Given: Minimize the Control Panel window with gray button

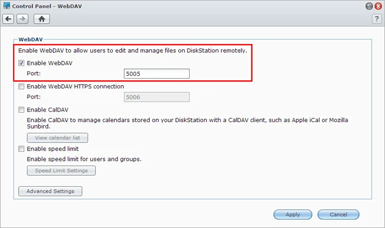Looking at the screenshot, I should click(x=369, y=6).
